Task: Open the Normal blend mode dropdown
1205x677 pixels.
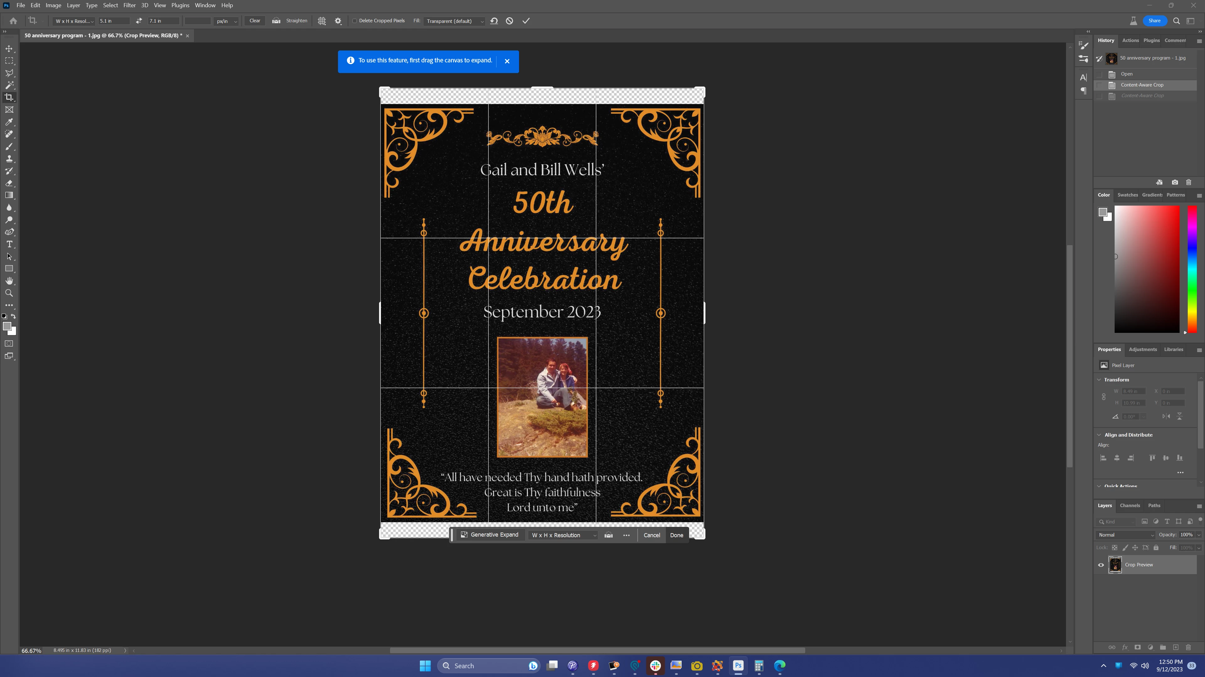Action: click(1126, 535)
